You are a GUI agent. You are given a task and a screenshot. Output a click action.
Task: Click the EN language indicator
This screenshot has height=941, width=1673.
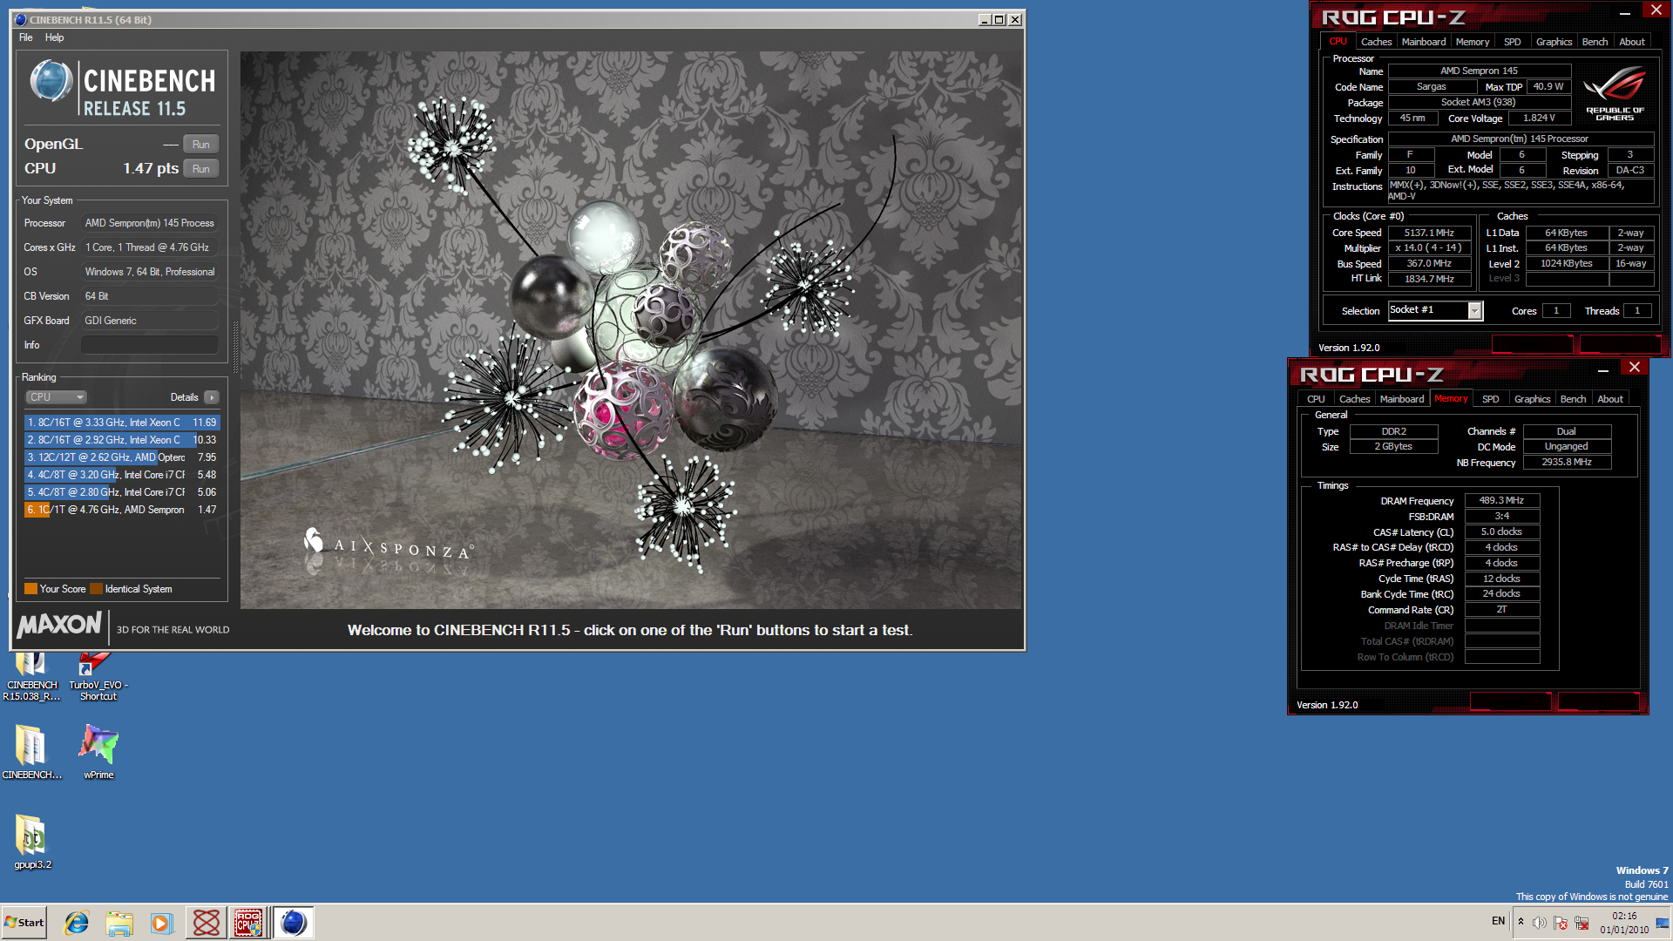[x=1498, y=921]
